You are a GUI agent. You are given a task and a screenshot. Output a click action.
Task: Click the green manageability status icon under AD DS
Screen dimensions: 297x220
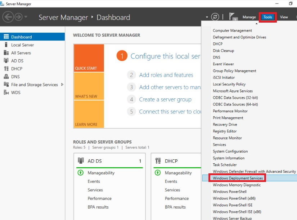point(80,173)
